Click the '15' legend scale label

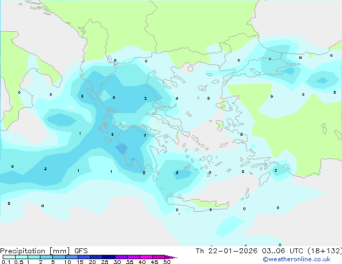coord(80,262)
